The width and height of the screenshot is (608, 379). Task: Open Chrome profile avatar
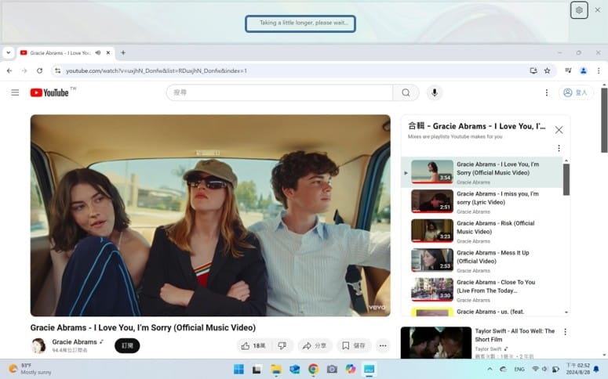click(x=583, y=70)
